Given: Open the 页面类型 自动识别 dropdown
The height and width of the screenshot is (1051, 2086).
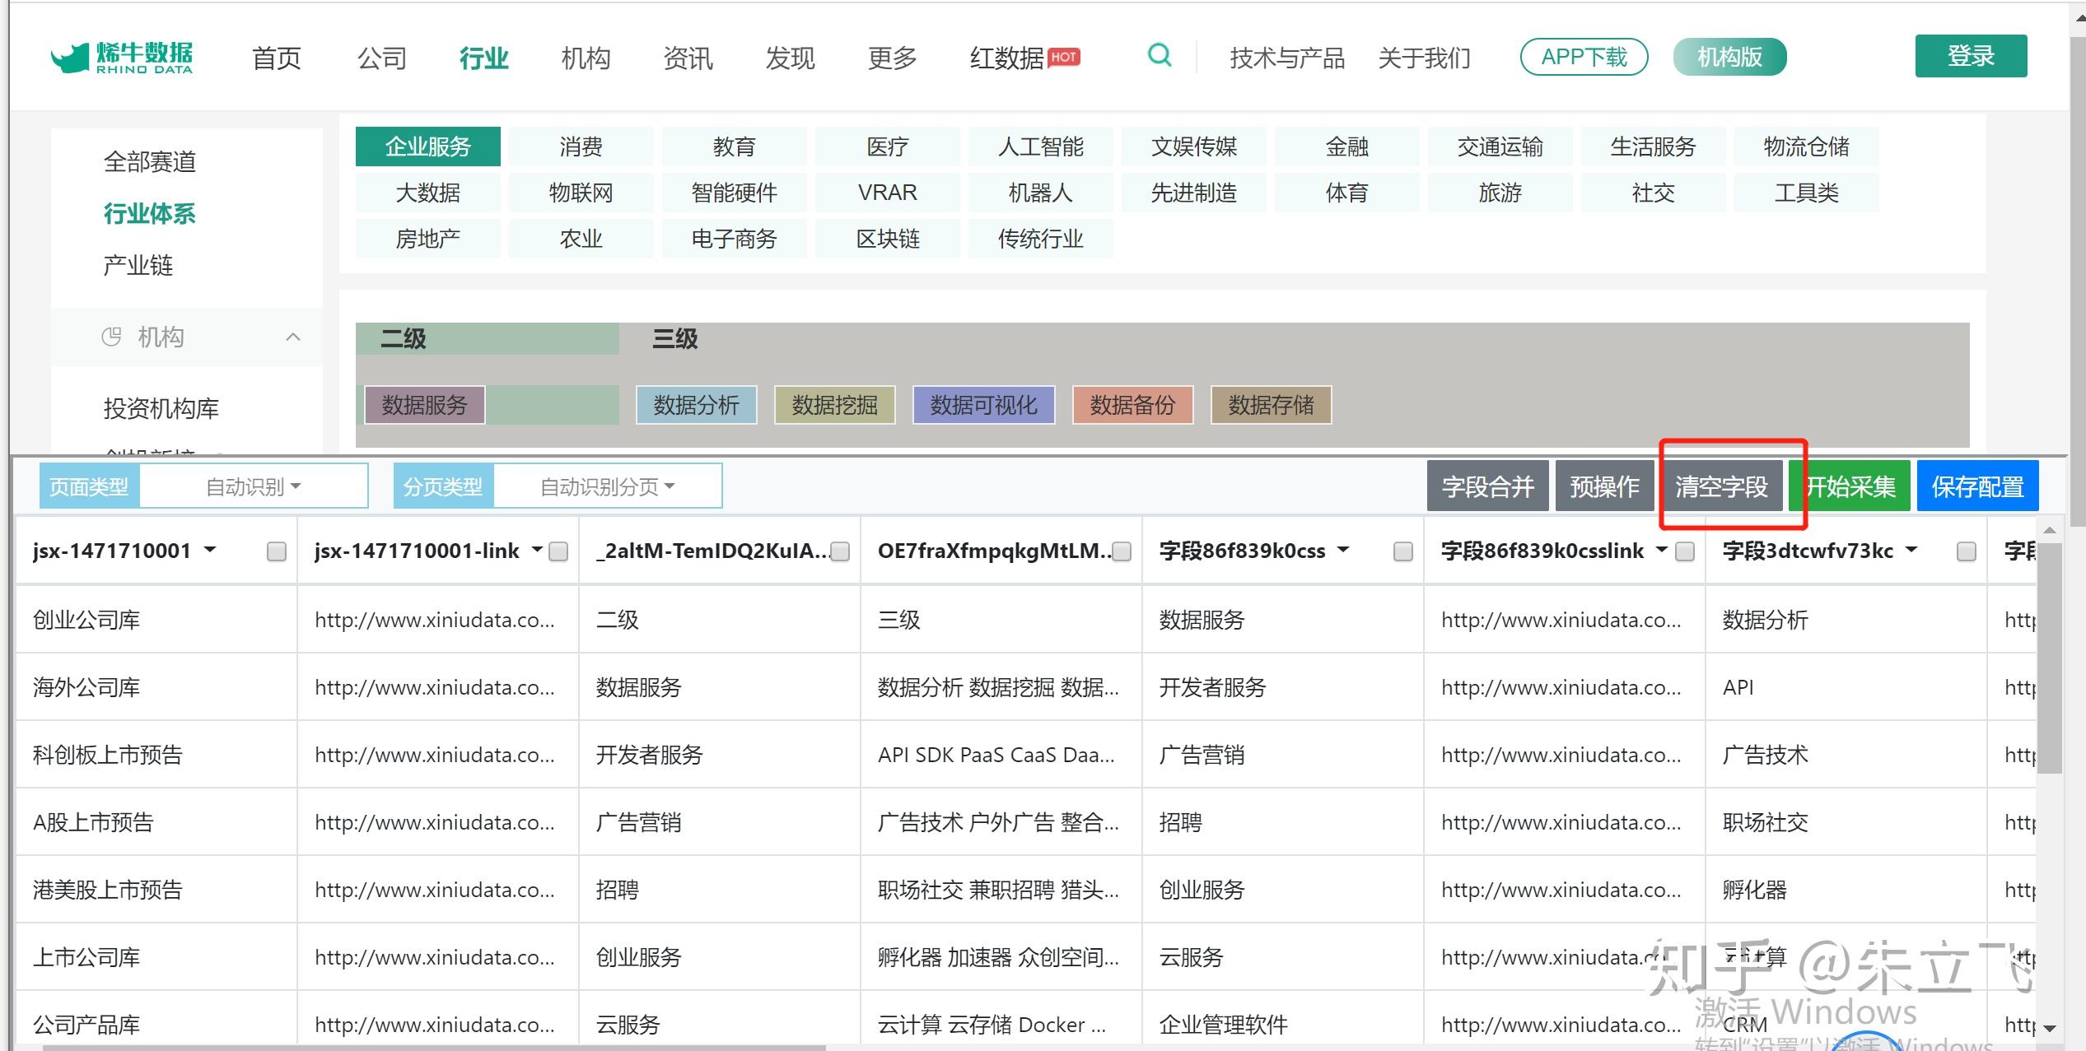Looking at the screenshot, I should tap(253, 486).
